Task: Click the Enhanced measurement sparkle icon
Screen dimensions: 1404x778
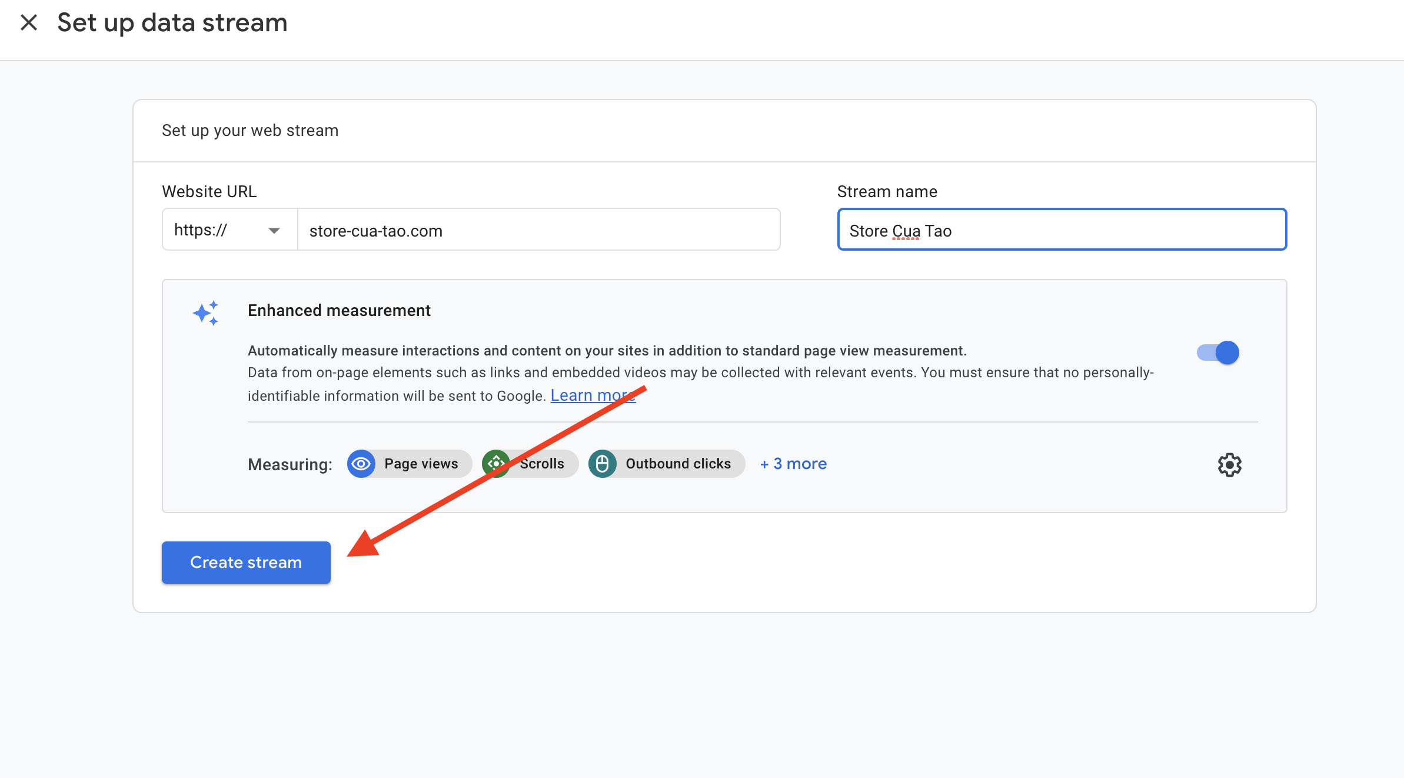Action: pyautogui.click(x=206, y=313)
